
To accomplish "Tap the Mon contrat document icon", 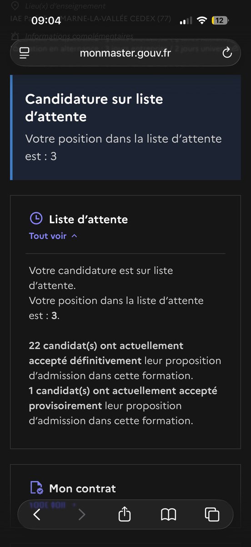I will pyautogui.click(x=36, y=488).
